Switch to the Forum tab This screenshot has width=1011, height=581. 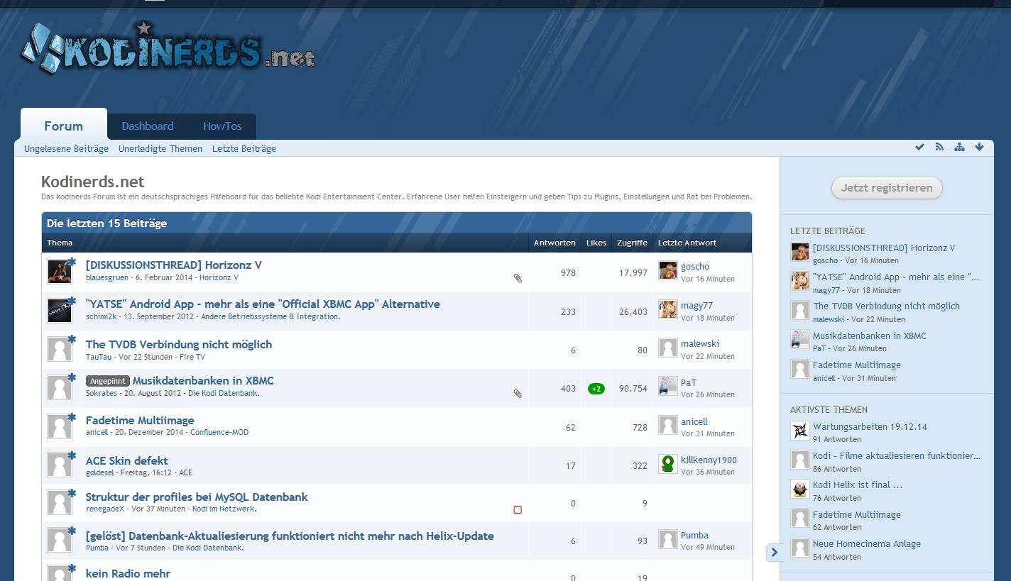coord(64,126)
